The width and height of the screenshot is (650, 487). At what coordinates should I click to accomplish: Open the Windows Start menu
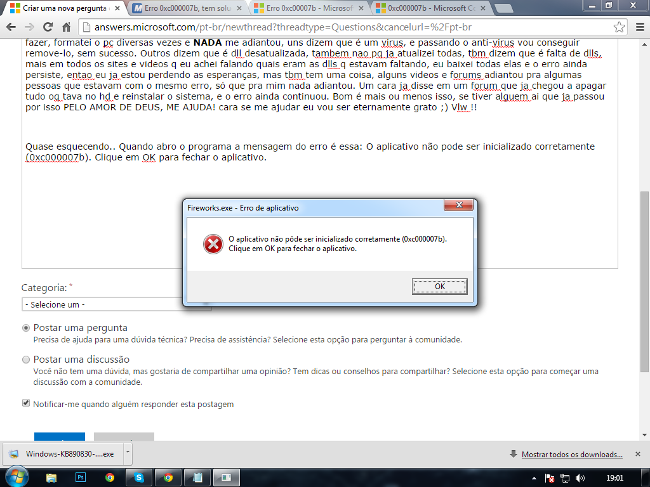(x=17, y=477)
